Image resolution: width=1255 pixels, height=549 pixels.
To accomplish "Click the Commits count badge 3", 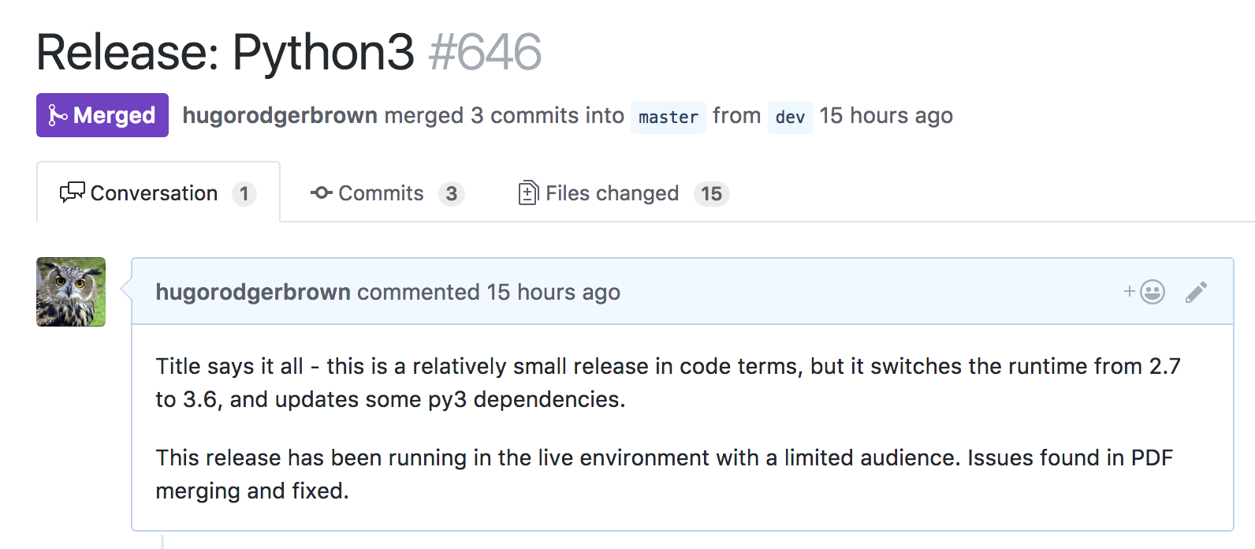I will [451, 193].
